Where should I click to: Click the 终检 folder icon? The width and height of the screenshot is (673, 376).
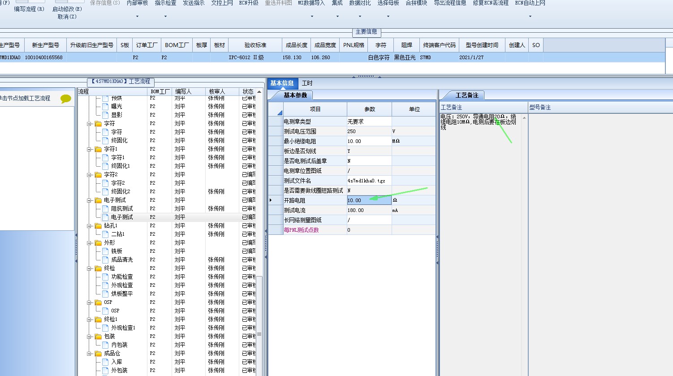click(98, 268)
